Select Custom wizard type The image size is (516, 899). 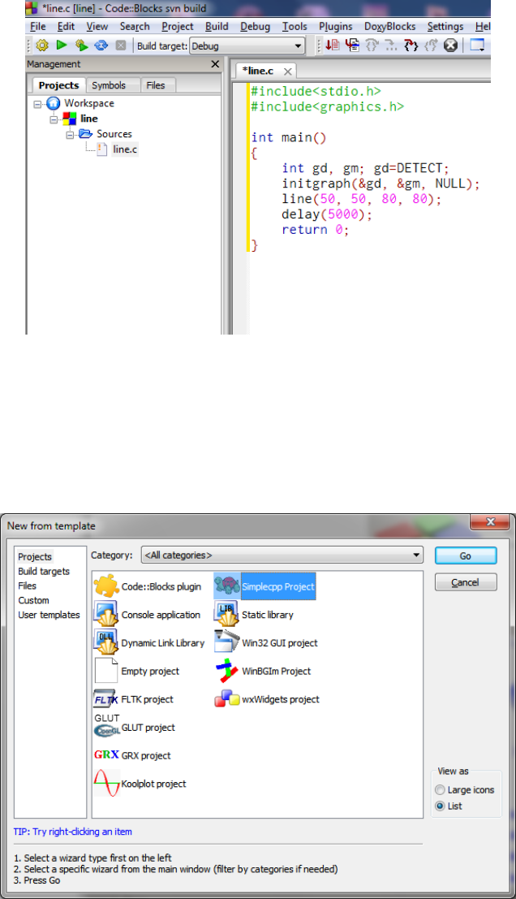(33, 600)
